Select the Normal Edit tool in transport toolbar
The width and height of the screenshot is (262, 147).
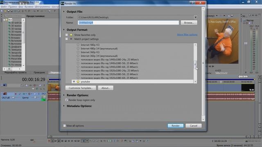(x=84, y=141)
